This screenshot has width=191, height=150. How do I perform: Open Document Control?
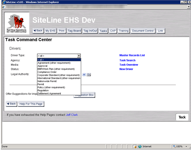[143, 31]
